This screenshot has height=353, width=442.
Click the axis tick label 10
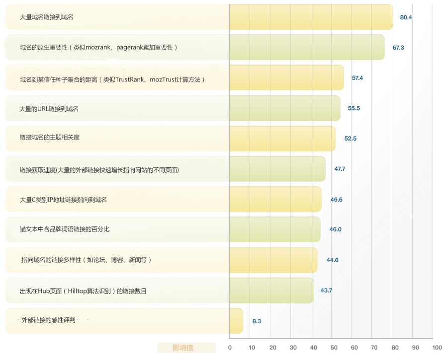click(252, 348)
